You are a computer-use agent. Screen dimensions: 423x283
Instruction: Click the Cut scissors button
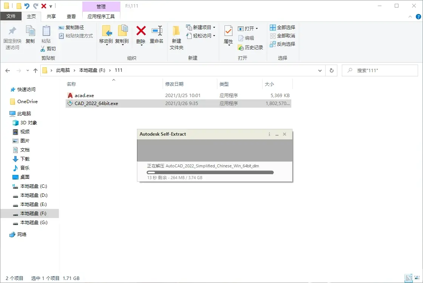[48, 49]
